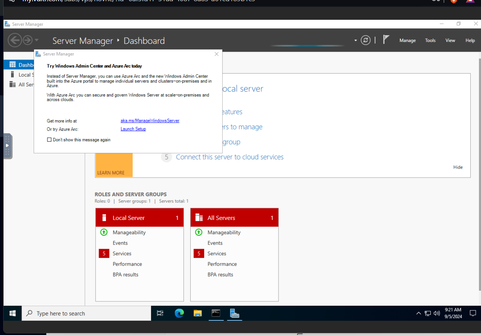Click the Server Manager taskbar icon

click(x=235, y=313)
